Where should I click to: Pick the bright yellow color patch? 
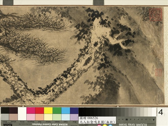[48, 111]
